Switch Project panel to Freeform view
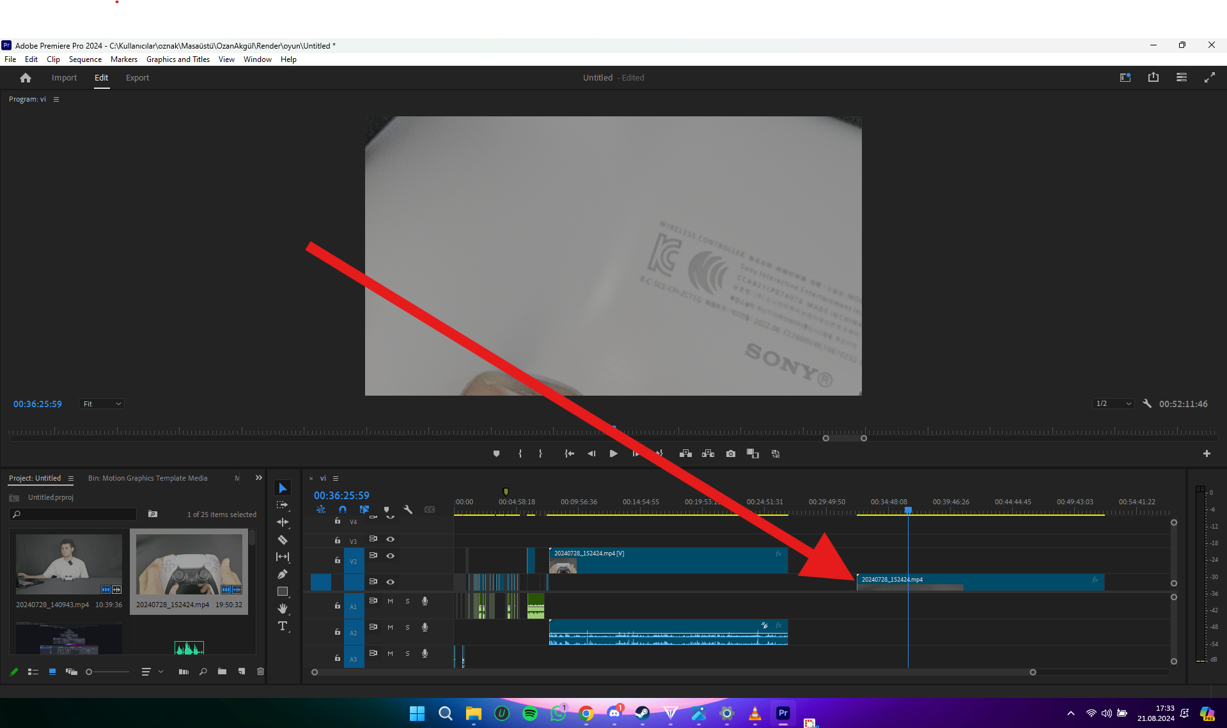The width and height of the screenshot is (1227, 728). coord(72,672)
